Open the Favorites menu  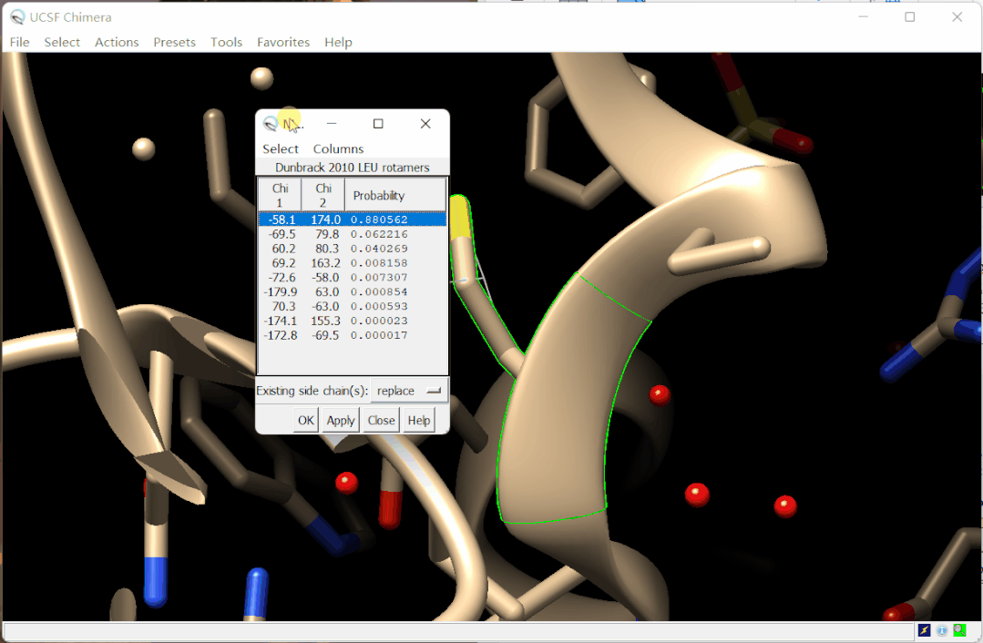click(282, 42)
